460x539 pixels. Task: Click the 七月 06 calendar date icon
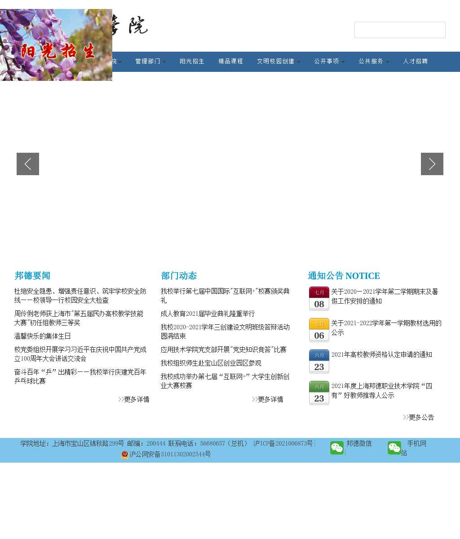(x=319, y=330)
